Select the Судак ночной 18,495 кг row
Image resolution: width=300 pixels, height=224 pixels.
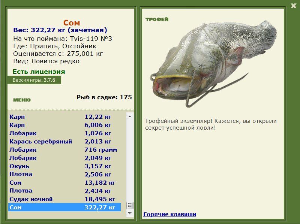coord(64,199)
